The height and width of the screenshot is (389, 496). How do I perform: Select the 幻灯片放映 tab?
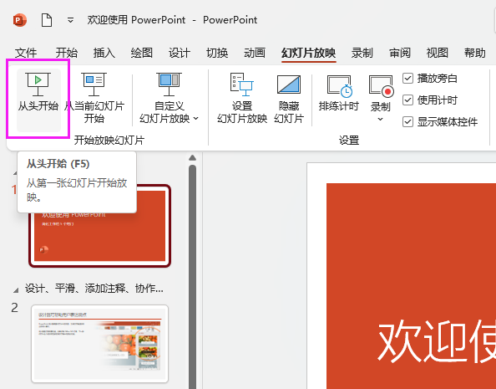308,53
